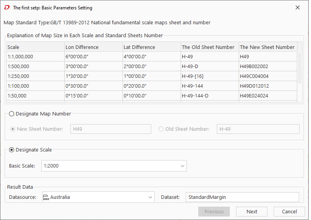Click the disabled Previous button
This screenshot has width=311, height=220.
click(214, 212)
